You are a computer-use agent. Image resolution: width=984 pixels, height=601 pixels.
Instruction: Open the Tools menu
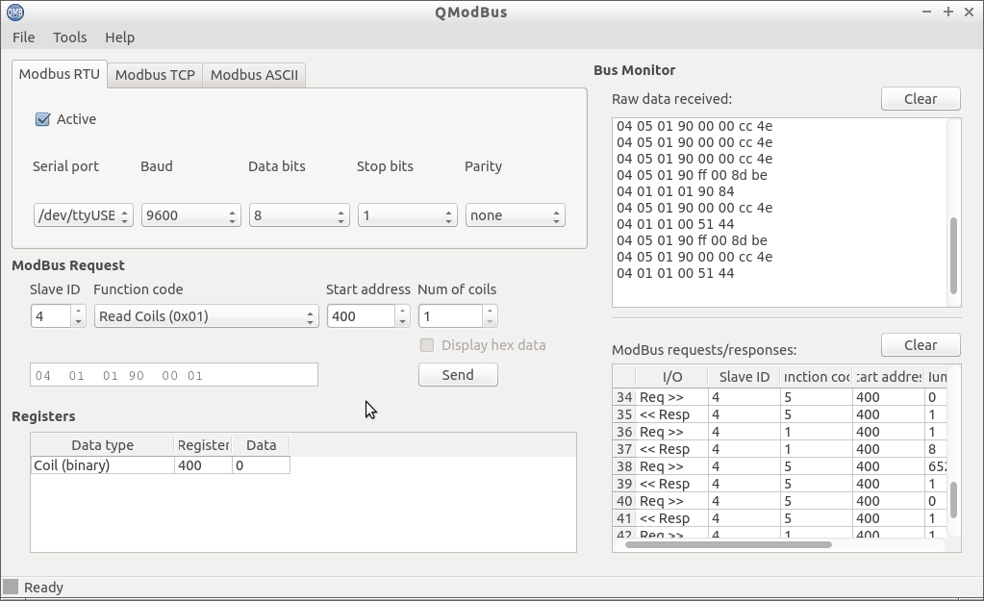pos(69,38)
